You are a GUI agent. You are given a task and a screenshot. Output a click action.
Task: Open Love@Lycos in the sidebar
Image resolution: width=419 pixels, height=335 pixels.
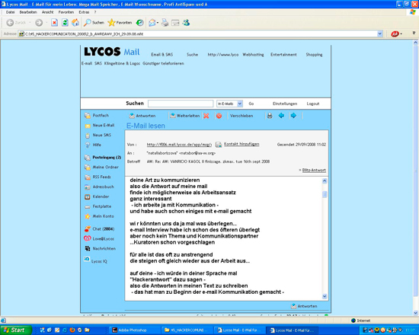click(x=99, y=238)
